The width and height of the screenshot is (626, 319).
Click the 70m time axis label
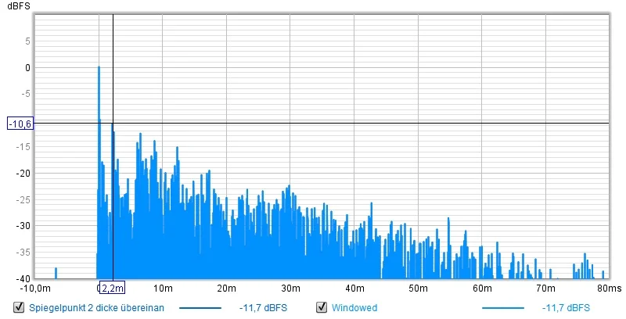545,288
